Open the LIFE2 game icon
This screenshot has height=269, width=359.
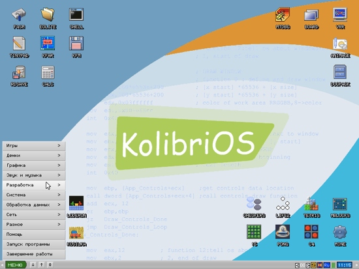[x=283, y=207]
